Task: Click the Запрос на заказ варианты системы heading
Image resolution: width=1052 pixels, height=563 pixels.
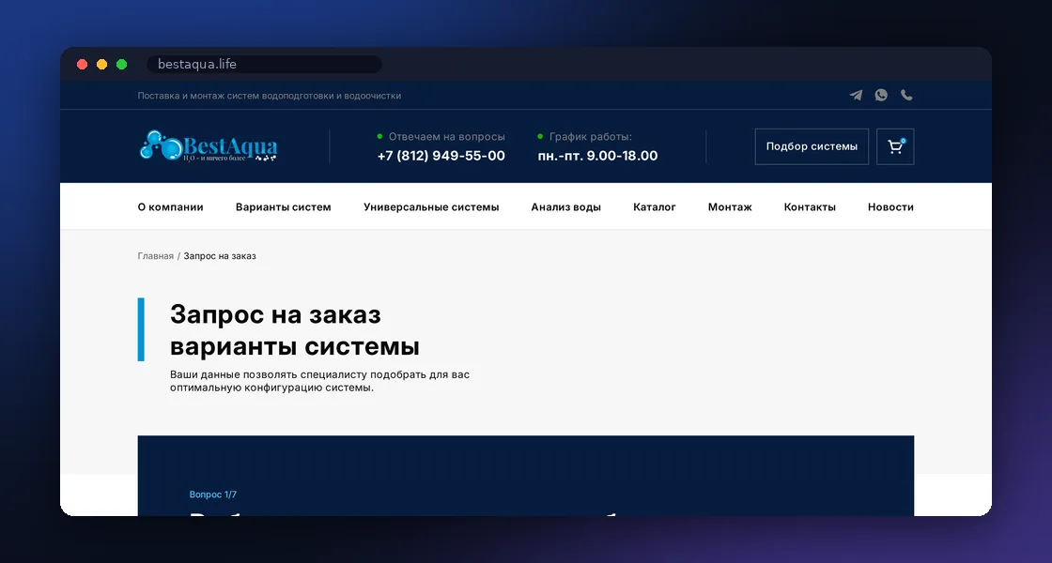Action: click(295, 330)
